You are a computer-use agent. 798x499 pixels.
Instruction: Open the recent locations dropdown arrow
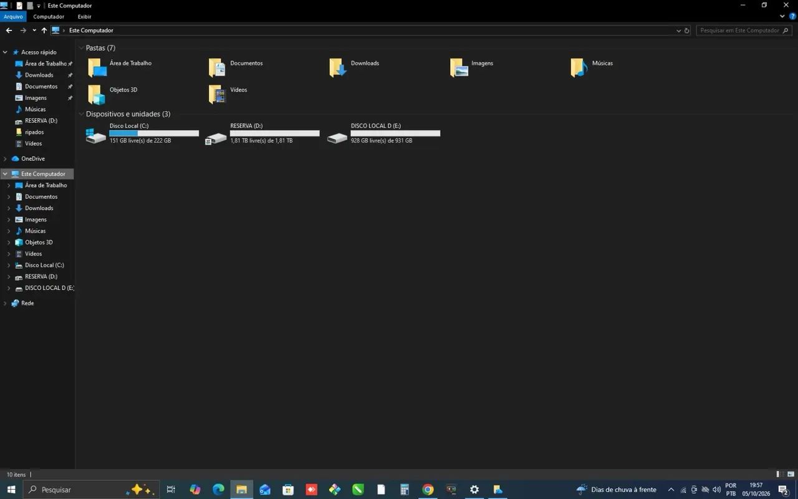[34, 30]
